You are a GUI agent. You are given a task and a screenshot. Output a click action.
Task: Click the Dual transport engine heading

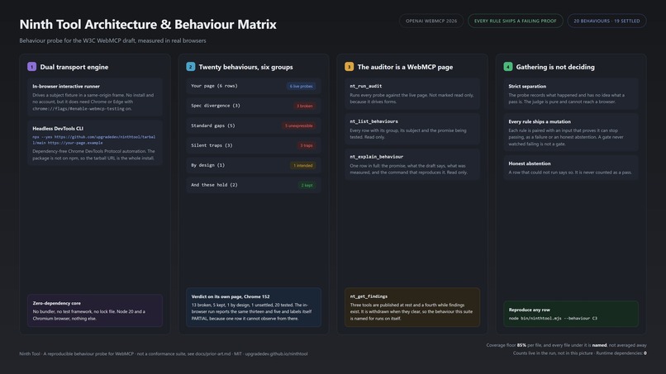tap(74, 67)
